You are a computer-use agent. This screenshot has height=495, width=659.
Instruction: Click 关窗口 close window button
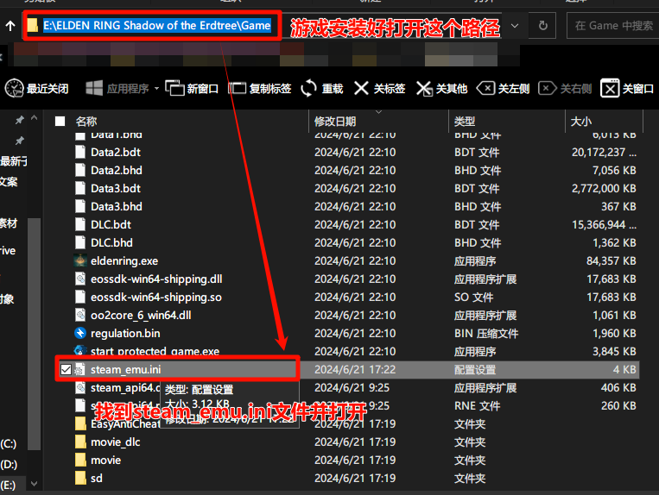(627, 89)
